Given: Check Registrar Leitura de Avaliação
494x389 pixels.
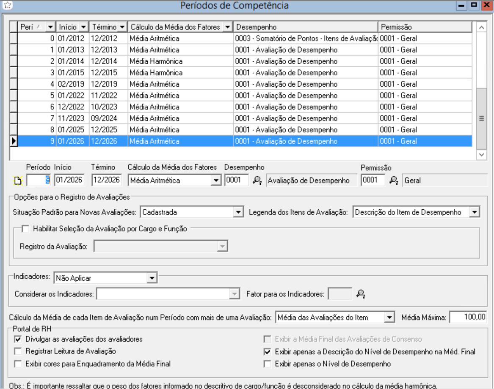Looking at the screenshot, I should point(18,351).
